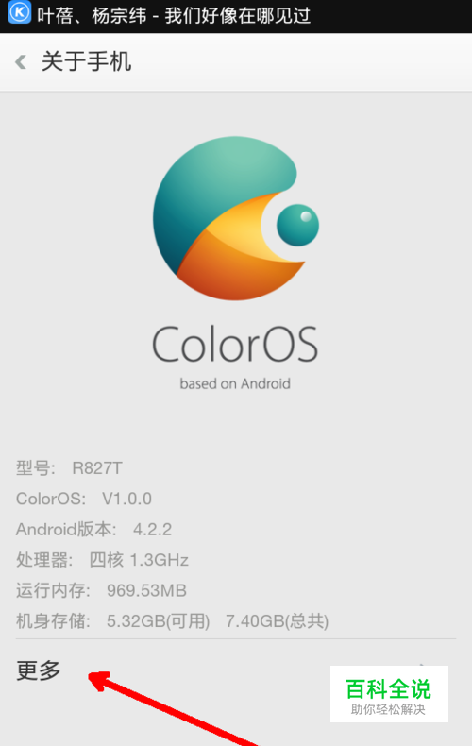
Task: Click the 助你轻松解决 slogan text
Action: point(388,709)
